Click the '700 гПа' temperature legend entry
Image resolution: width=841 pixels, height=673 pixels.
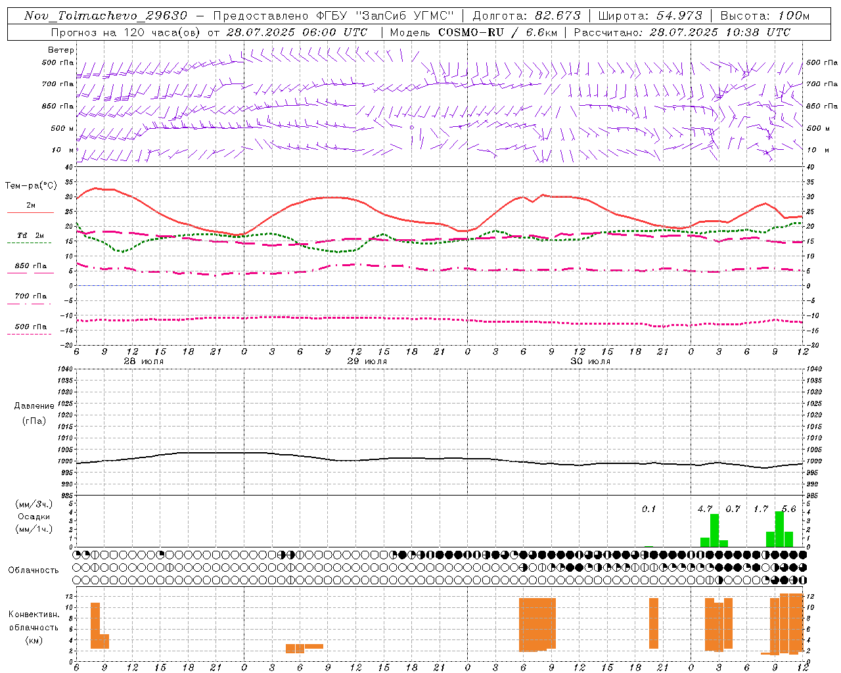30,296
